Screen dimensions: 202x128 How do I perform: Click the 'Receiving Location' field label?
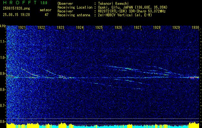pos(75,7)
